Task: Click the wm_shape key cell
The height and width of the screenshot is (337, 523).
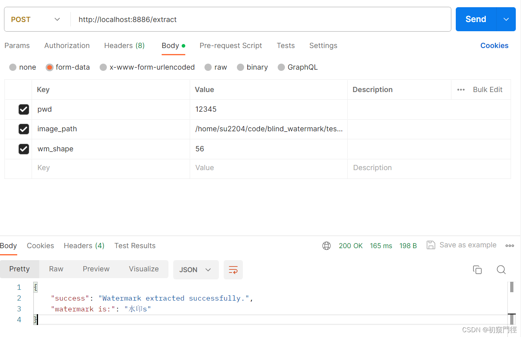Action: click(111, 149)
